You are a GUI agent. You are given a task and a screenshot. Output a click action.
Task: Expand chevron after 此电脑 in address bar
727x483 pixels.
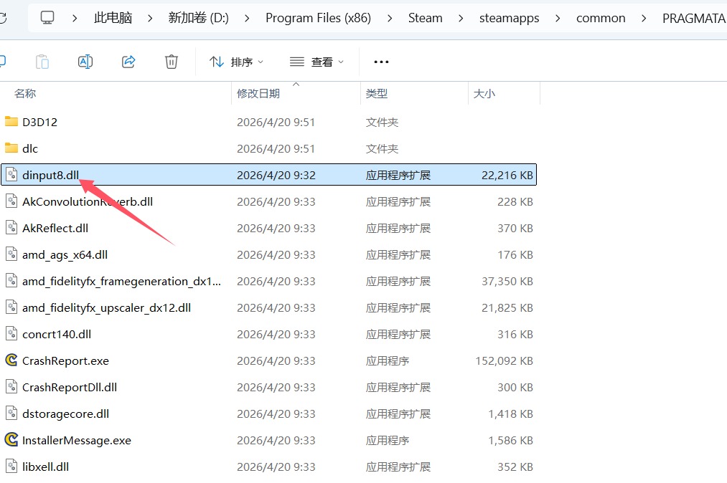click(x=150, y=18)
